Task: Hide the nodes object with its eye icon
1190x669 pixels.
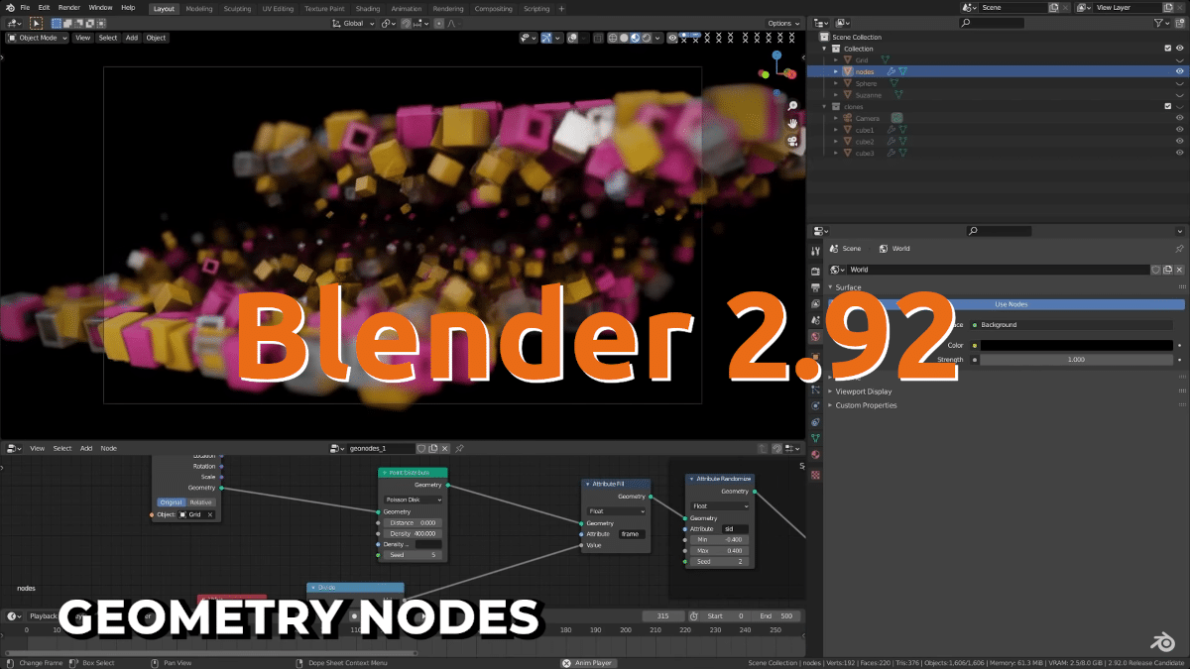Action: (1180, 71)
